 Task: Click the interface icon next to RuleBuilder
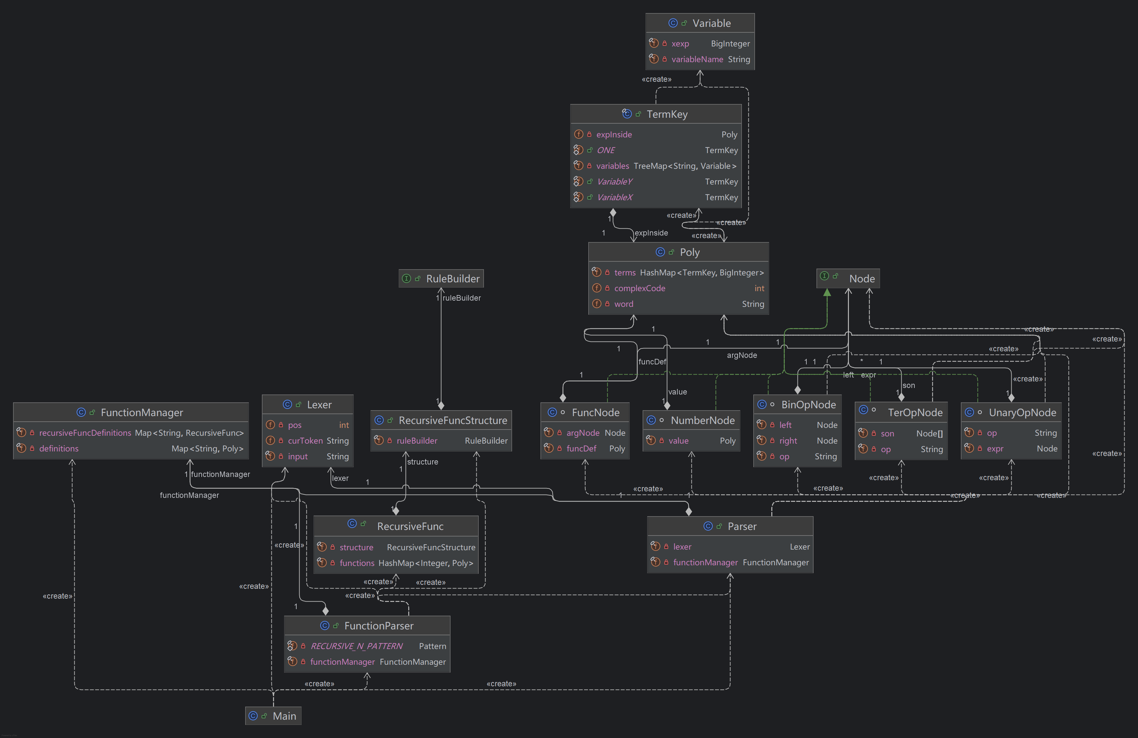(x=406, y=278)
